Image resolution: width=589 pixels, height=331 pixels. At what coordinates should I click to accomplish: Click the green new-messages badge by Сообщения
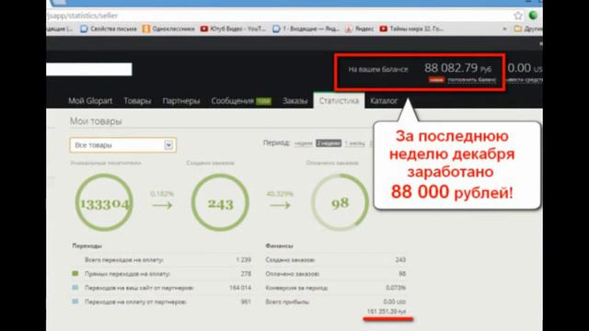263,101
